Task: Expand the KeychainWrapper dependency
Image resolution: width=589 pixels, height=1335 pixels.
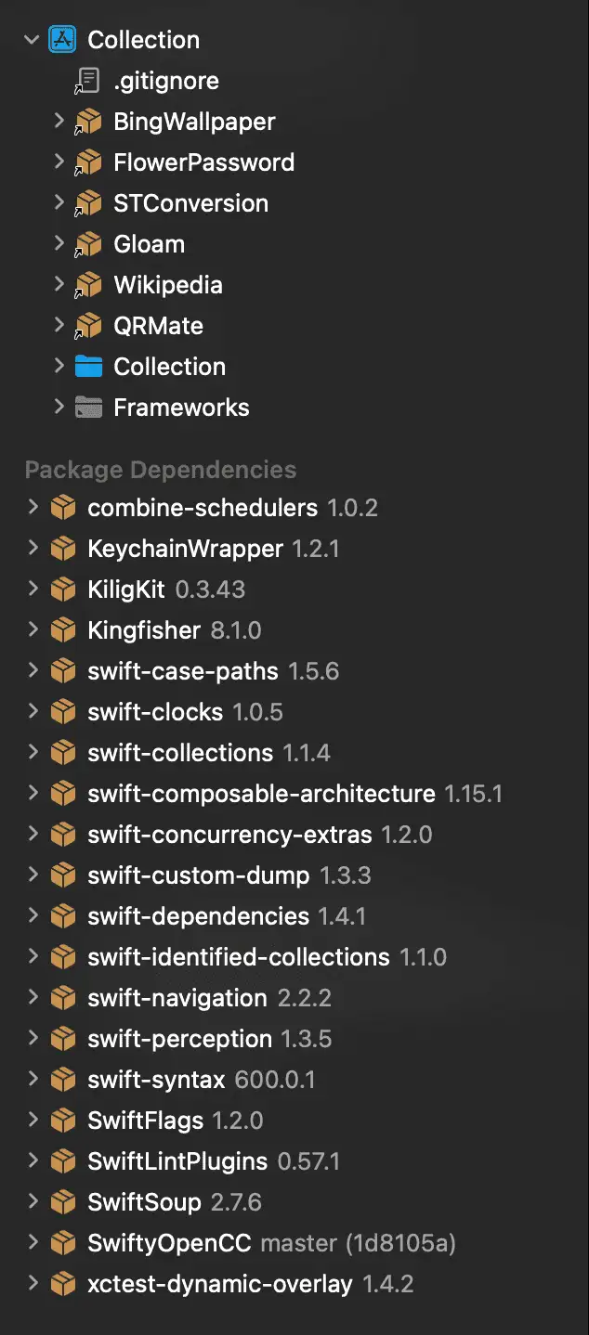Action: pos(33,549)
